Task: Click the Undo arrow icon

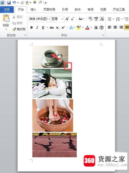Action: 14,3
